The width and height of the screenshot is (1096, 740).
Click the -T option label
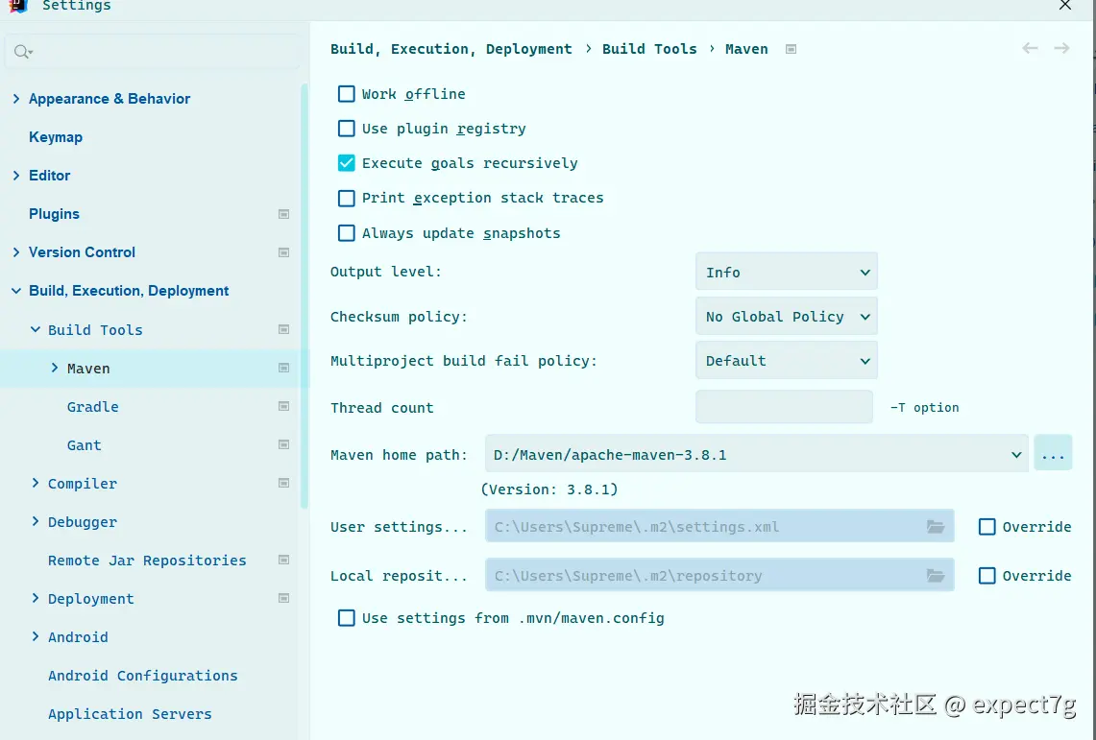click(x=924, y=407)
